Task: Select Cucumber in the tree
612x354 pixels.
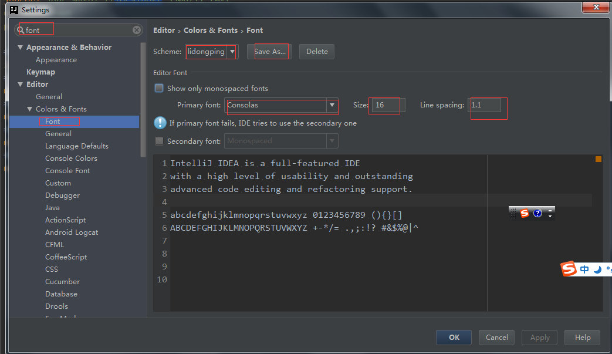Action: coord(62,282)
